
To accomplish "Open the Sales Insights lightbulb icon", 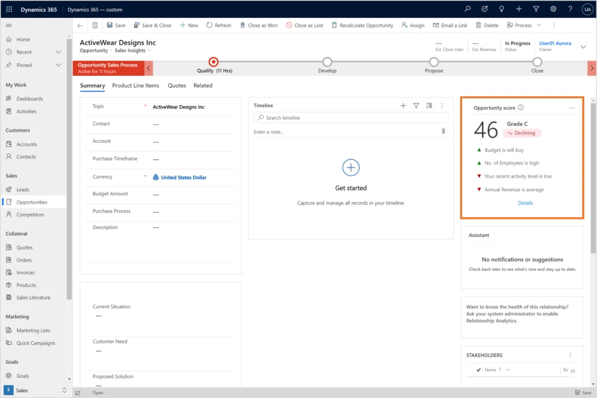I will tap(501, 9).
